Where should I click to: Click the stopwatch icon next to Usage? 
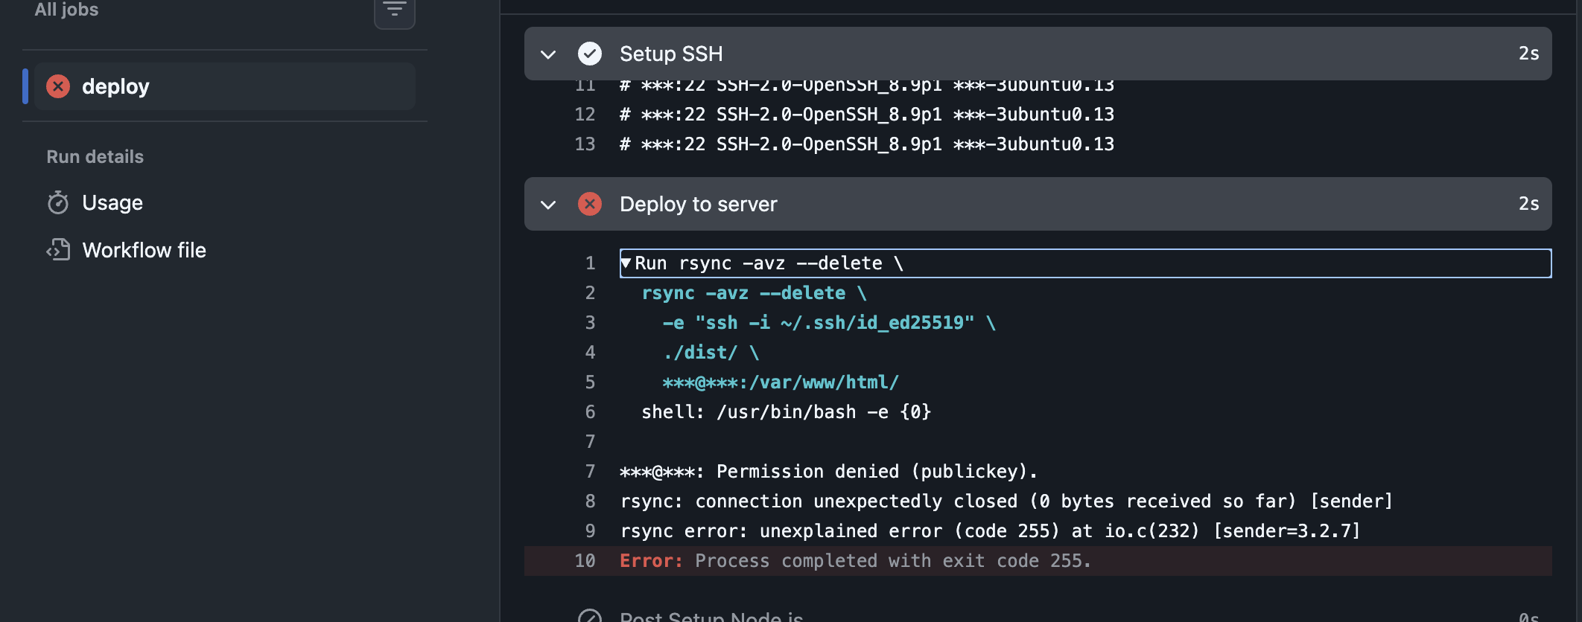click(58, 202)
